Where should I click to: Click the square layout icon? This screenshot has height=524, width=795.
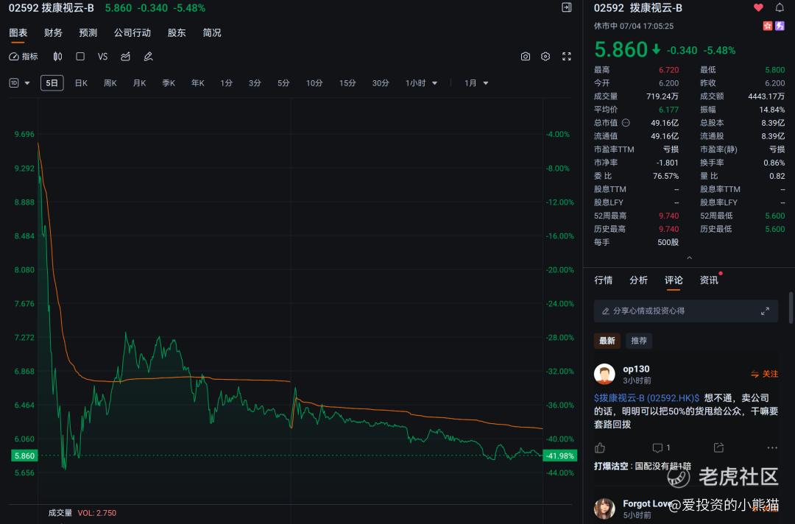tap(80, 56)
